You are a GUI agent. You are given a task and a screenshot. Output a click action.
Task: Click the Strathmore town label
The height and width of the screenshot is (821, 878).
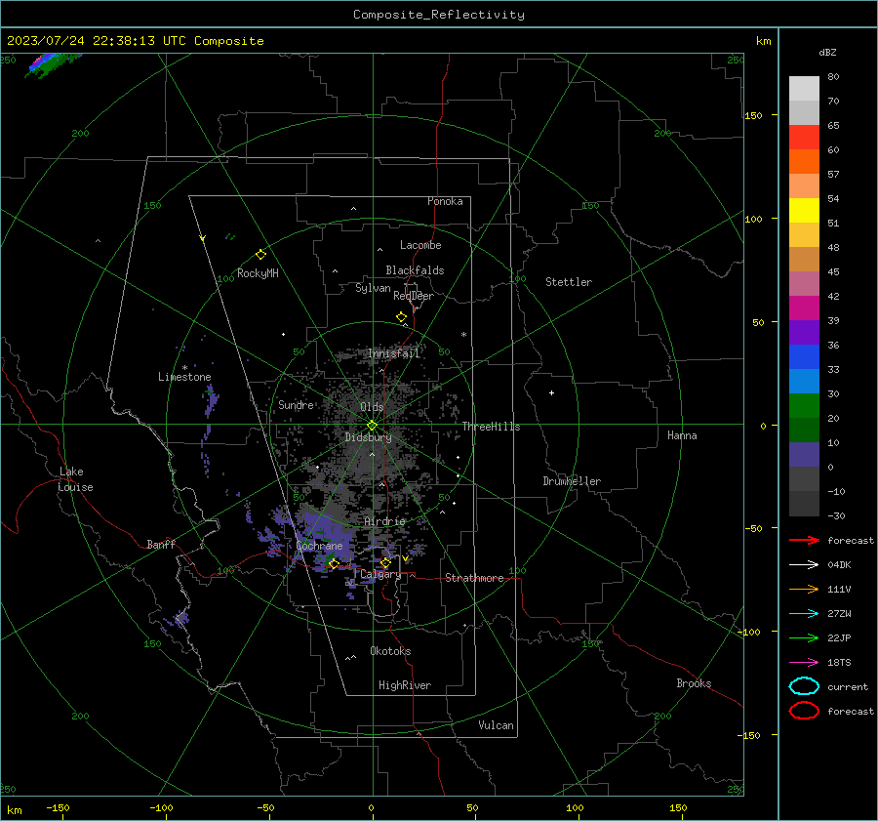tap(474, 578)
